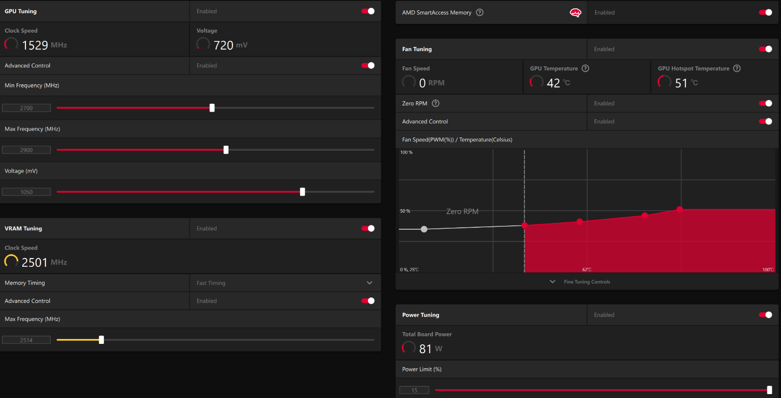The image size is (781, 398).
Task: Click the Memory Timing label
Action: click(x=25, y=283)
